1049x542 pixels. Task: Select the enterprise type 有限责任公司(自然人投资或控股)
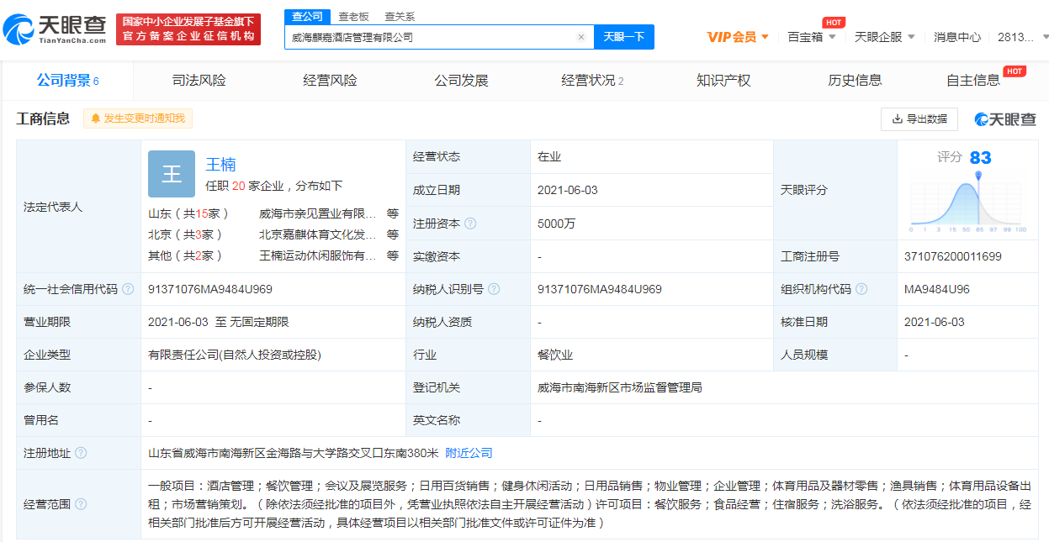pyautogui.click(x=235, y=355)
